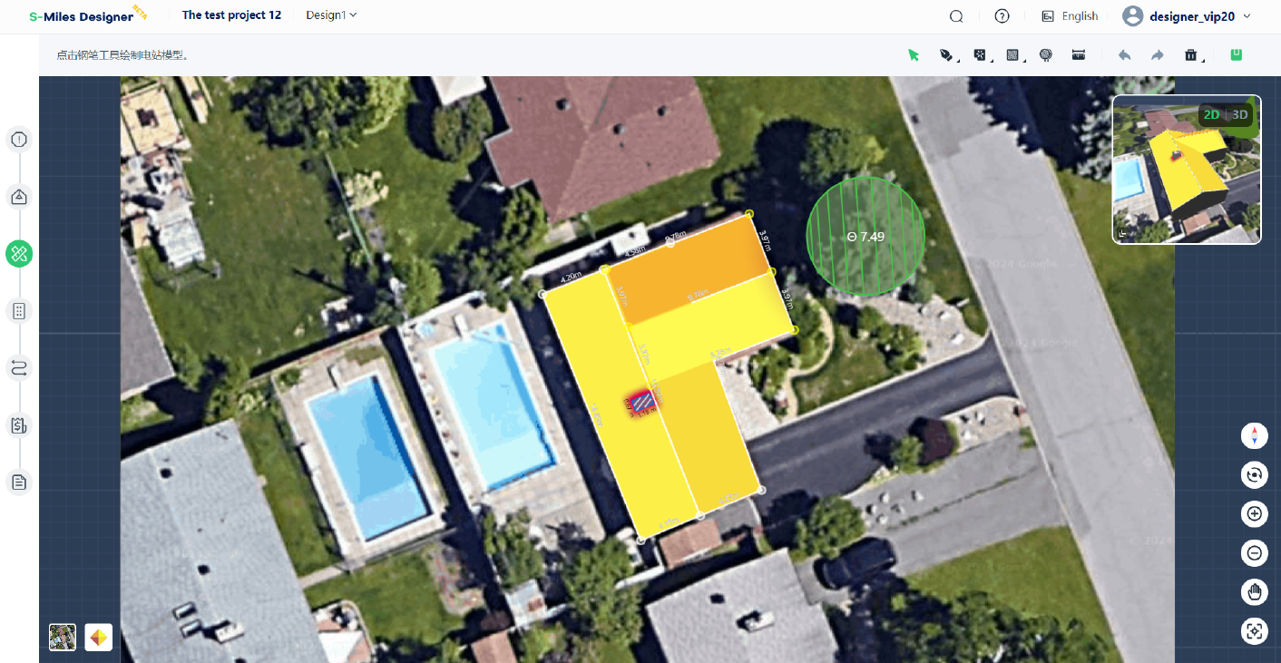The image size is (1281, 663).
Task: Click the trash delete tool
Action: point(1191,55)
